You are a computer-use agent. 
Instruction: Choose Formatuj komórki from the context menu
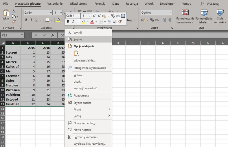tap(86, 137)
